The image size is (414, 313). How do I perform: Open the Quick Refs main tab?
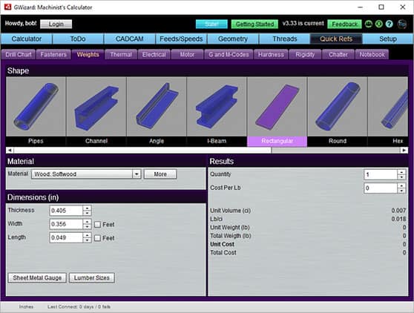click(x=336, y=39)
